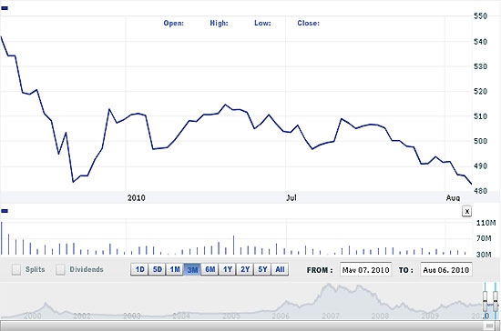
Task: Click the High: value label
Action: click(x=219, y=24)
